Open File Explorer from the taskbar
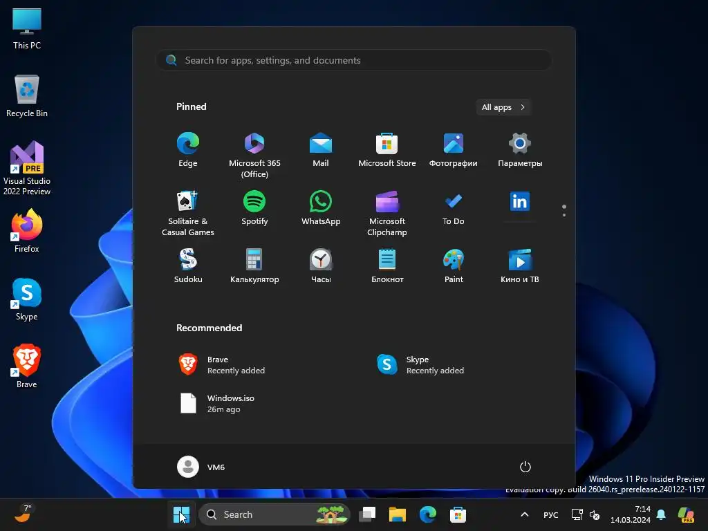Screen dimensions: 708x531 click(x=398, y=514)
